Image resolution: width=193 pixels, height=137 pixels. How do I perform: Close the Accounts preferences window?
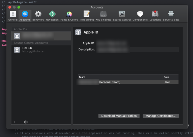click(10, 7)
